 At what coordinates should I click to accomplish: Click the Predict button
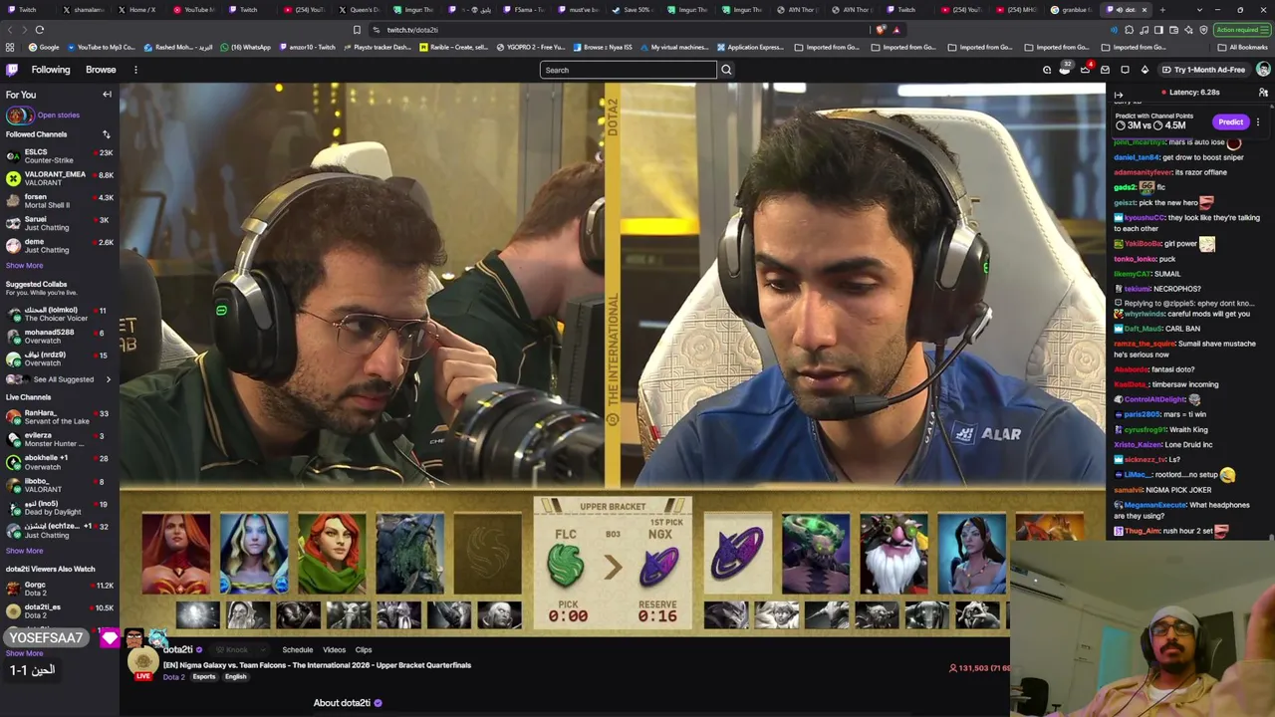[x=1230, y=122]
